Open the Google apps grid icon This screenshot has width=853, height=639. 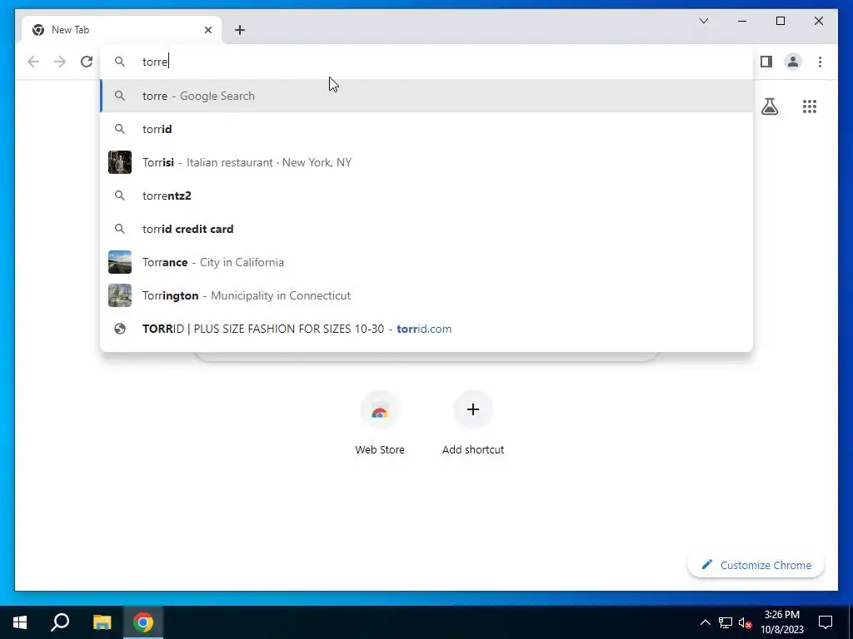pos(810,106)
